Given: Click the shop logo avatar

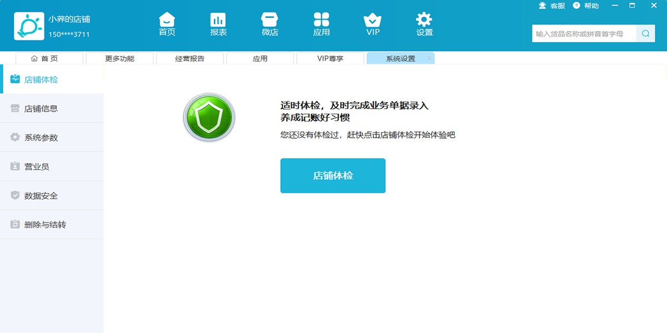Looking at the screenshot, I should point(29,26).
